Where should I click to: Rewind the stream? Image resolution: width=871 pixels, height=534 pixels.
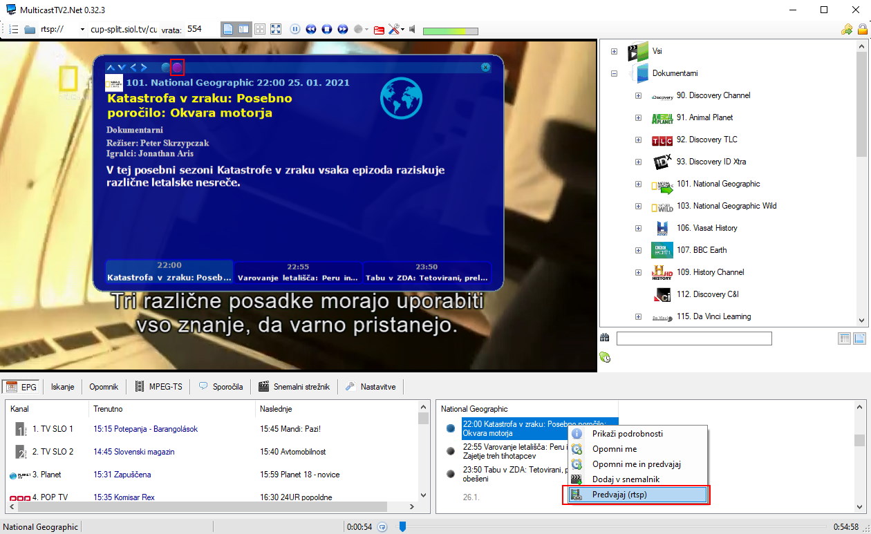point(311,29)
